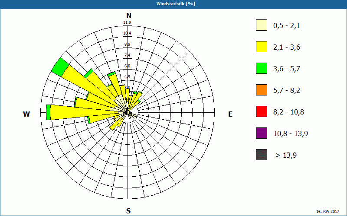Click the Windstatistik [%] title

[176, 4]
